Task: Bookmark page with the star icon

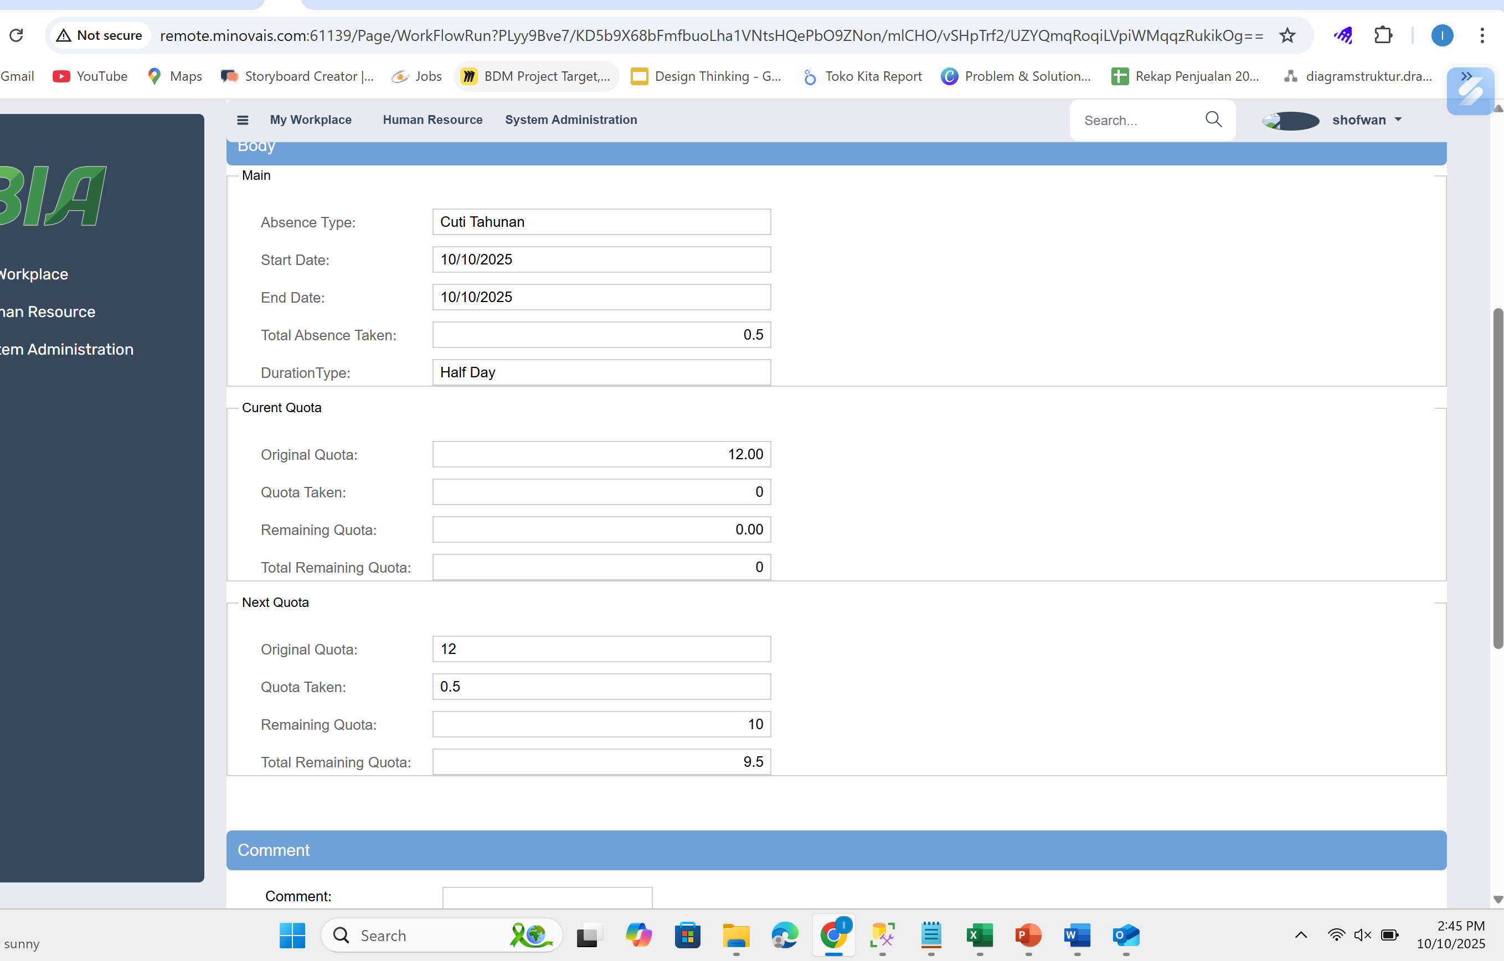Action: coord(1286,35)
